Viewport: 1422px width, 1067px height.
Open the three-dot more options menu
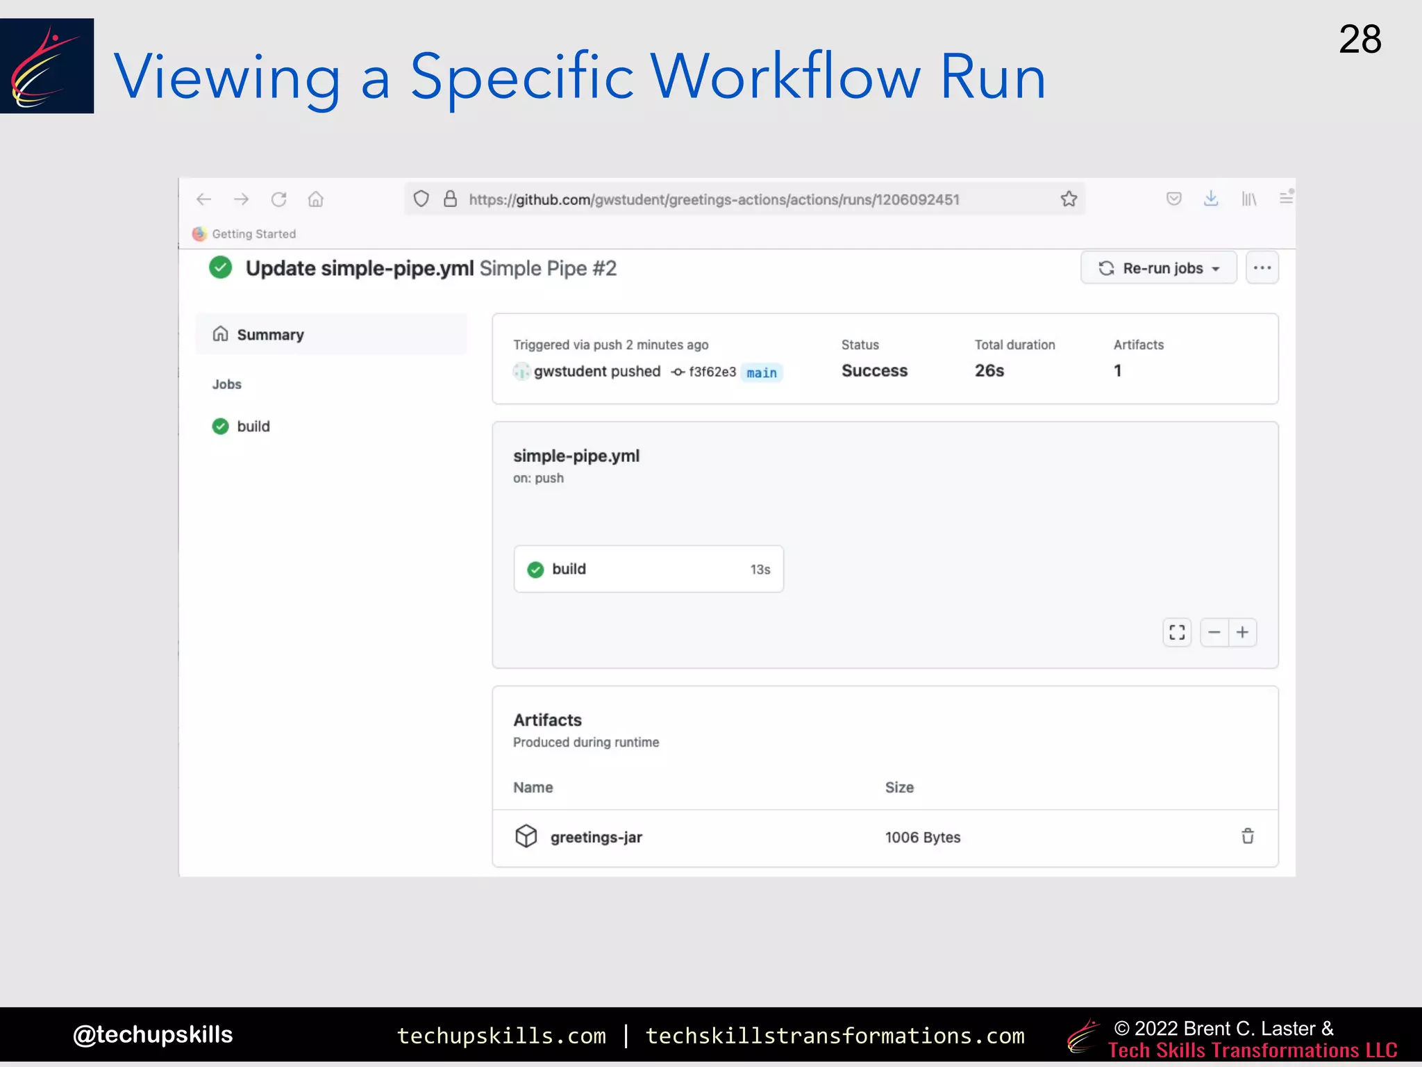click(x=1262, y=268)
